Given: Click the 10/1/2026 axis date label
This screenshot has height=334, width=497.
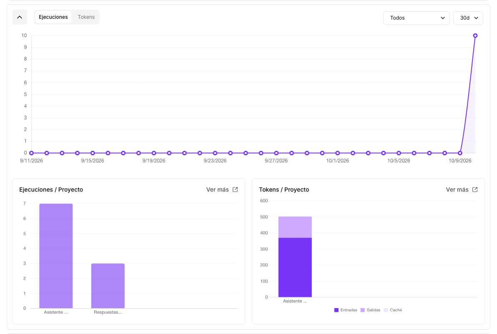Looking at the screenshot, I should point(338,161).
